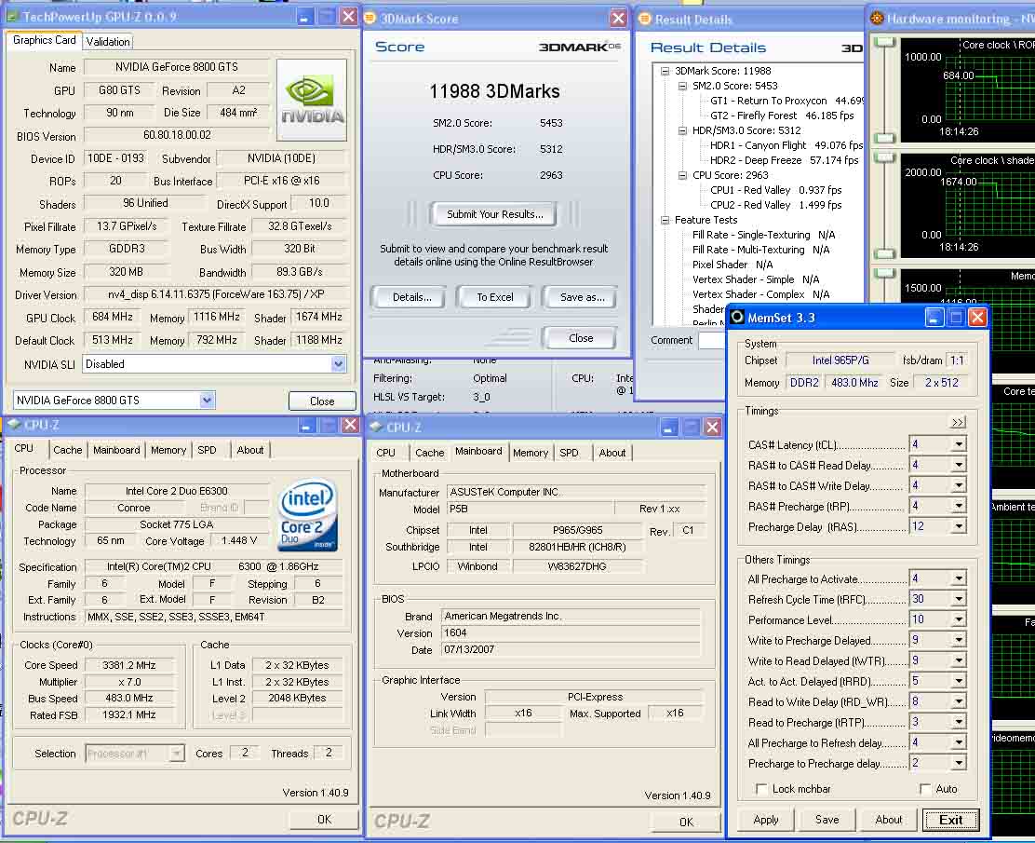
Task: Click OK in Mainboard CPU-Z window
Action: 686,822
